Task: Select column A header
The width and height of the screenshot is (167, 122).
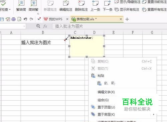Action: coord(11,33)
